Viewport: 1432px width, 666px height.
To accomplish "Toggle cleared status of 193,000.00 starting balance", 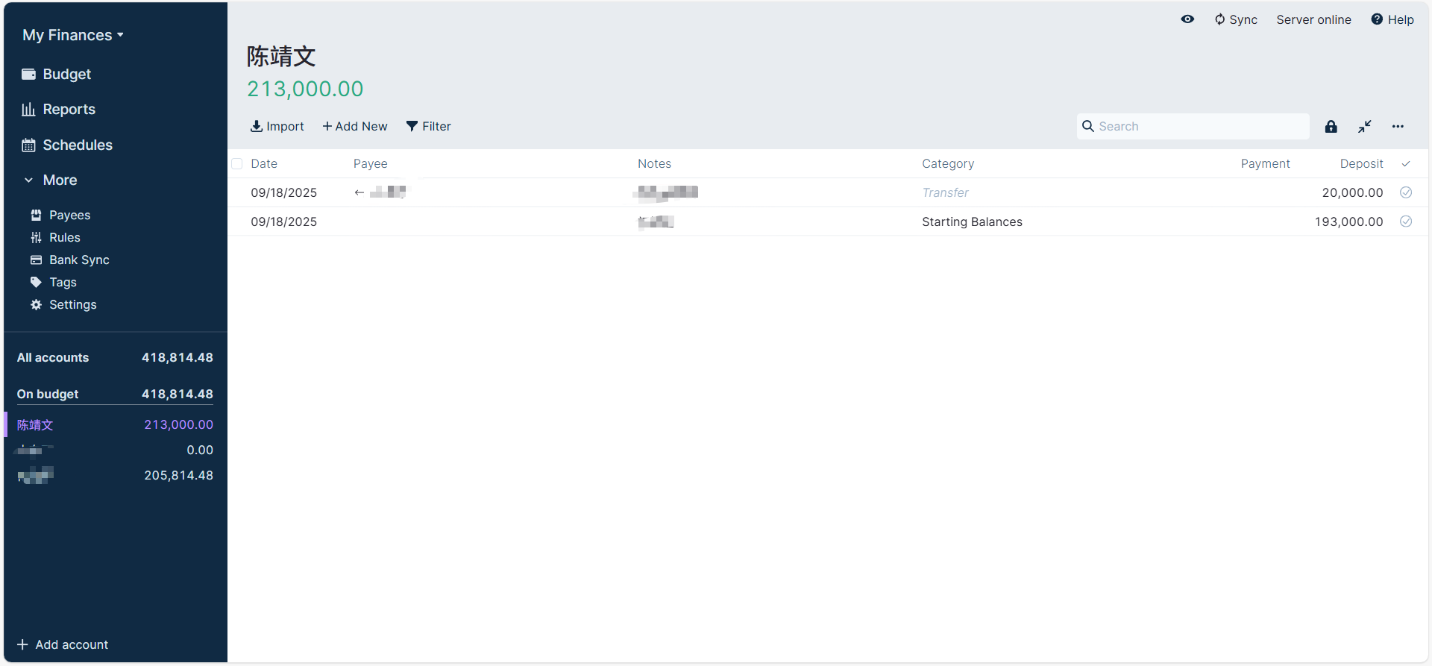I will (x=1405, y=222).
